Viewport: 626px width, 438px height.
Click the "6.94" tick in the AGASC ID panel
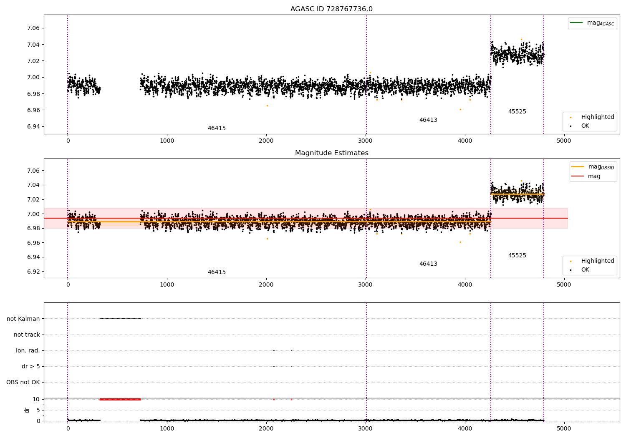click(33, 126)
